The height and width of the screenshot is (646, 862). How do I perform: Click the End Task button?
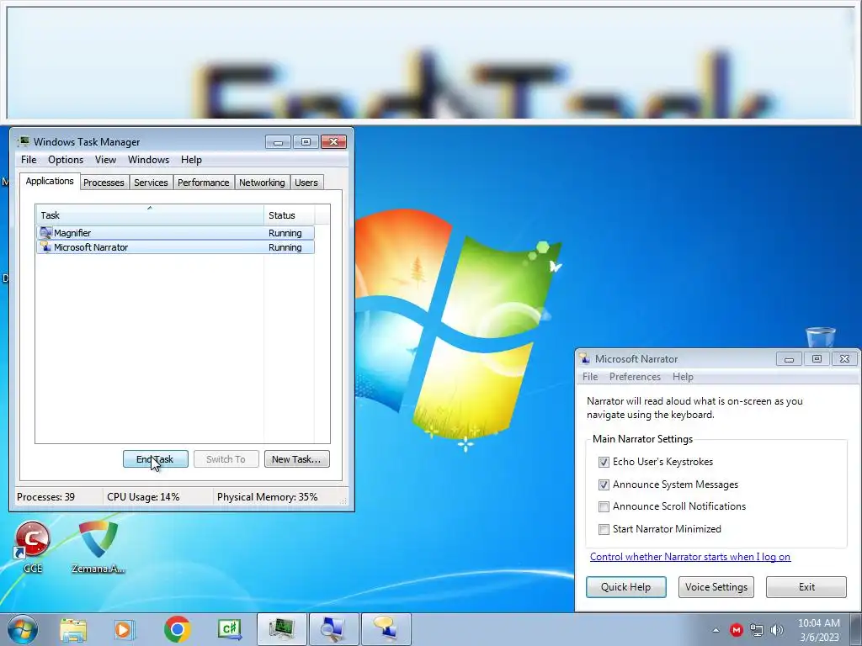(x=156, y=459)
